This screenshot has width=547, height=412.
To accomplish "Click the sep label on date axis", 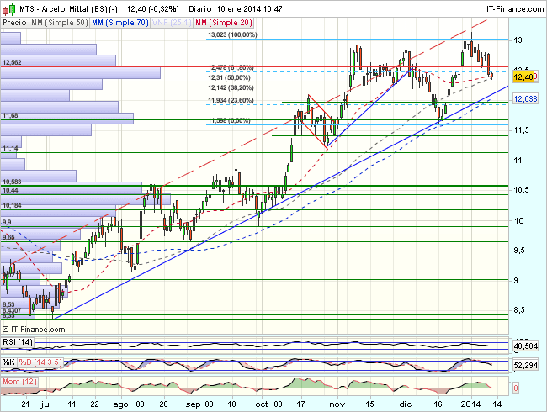I will coord(193,404).
